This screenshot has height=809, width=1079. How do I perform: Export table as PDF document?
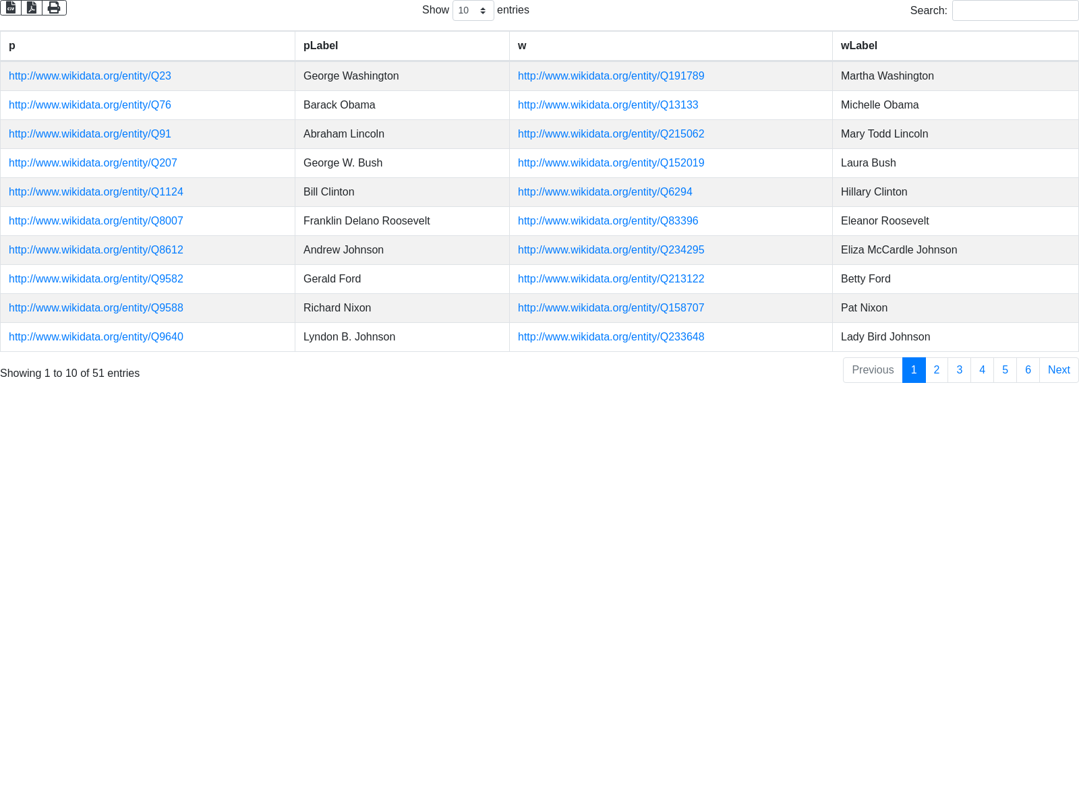(32, 7)
